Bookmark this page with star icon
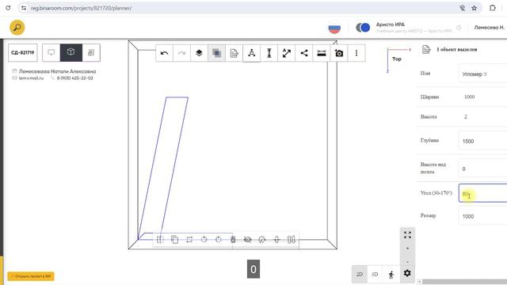 click(x=474, y=8)
